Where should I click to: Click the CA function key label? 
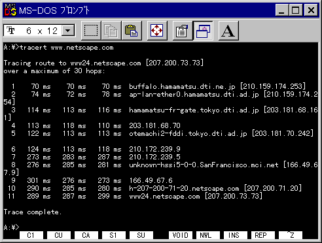[86, 235]
